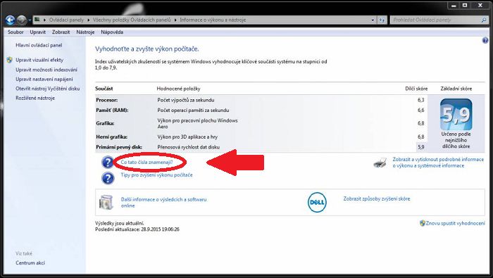Open the Nápověda menu

tap(112, 32)
